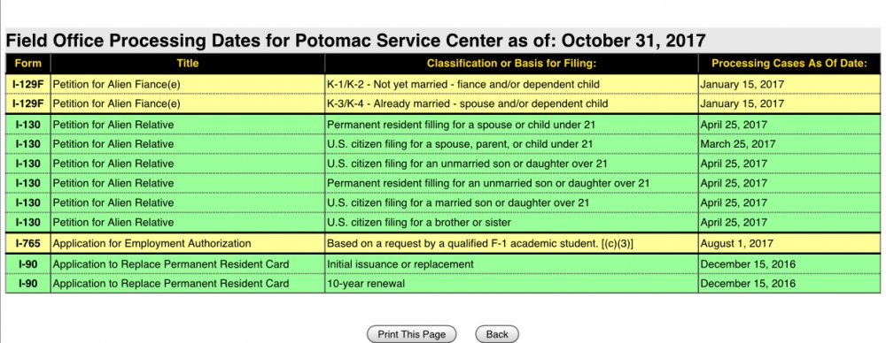Select the I-765 form cell
The image size is (886, 343).
(x=27, y=244)
